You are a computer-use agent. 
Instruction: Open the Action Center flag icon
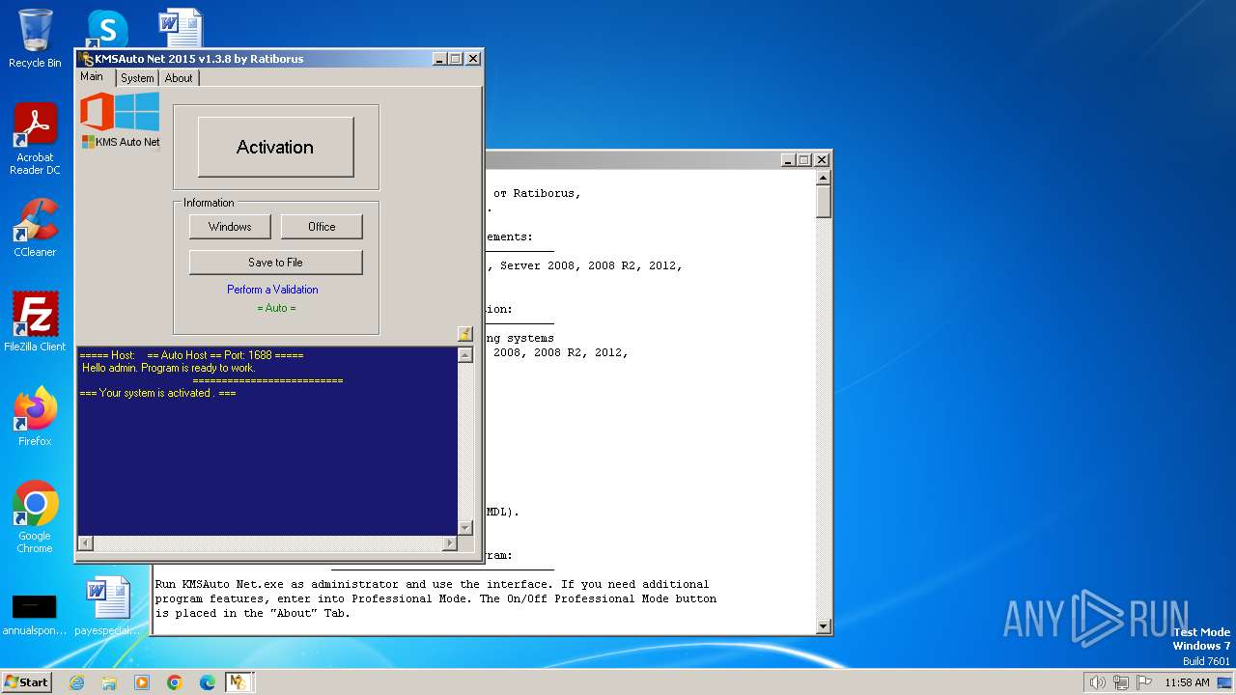pos(1144,682)
